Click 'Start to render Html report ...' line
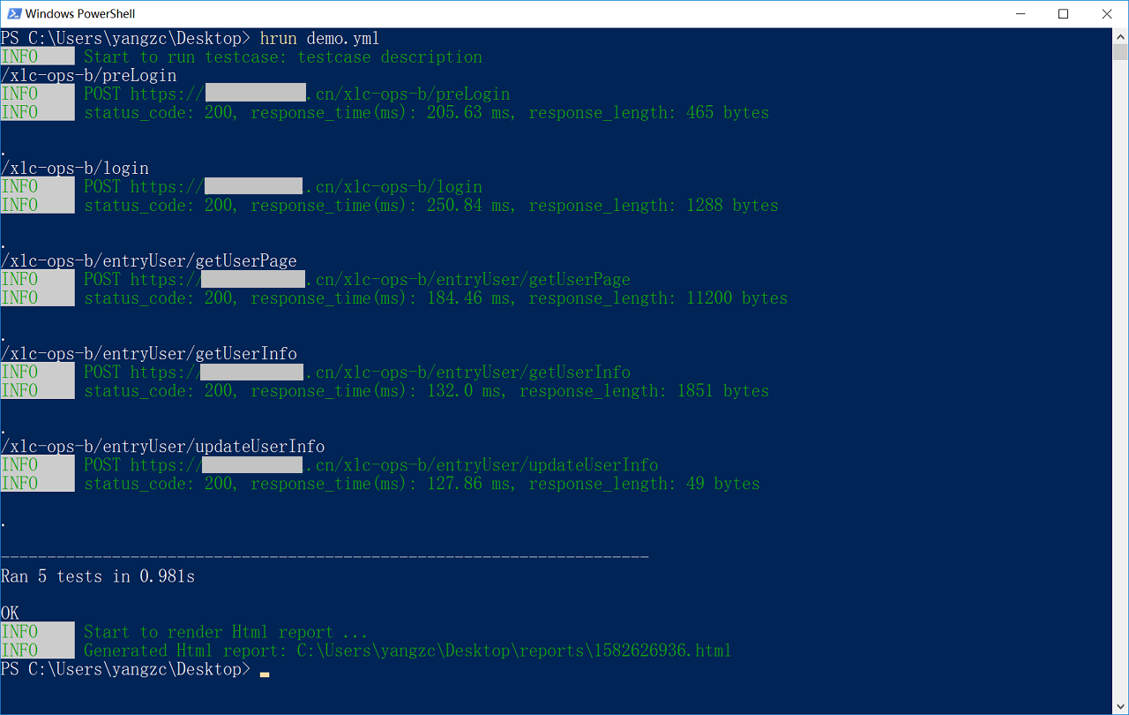 click(x=226, y=632)
